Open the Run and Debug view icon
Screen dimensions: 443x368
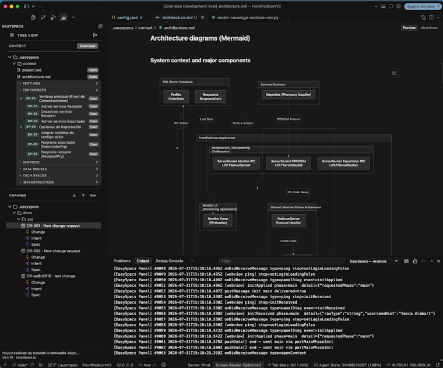coord(53,17)
